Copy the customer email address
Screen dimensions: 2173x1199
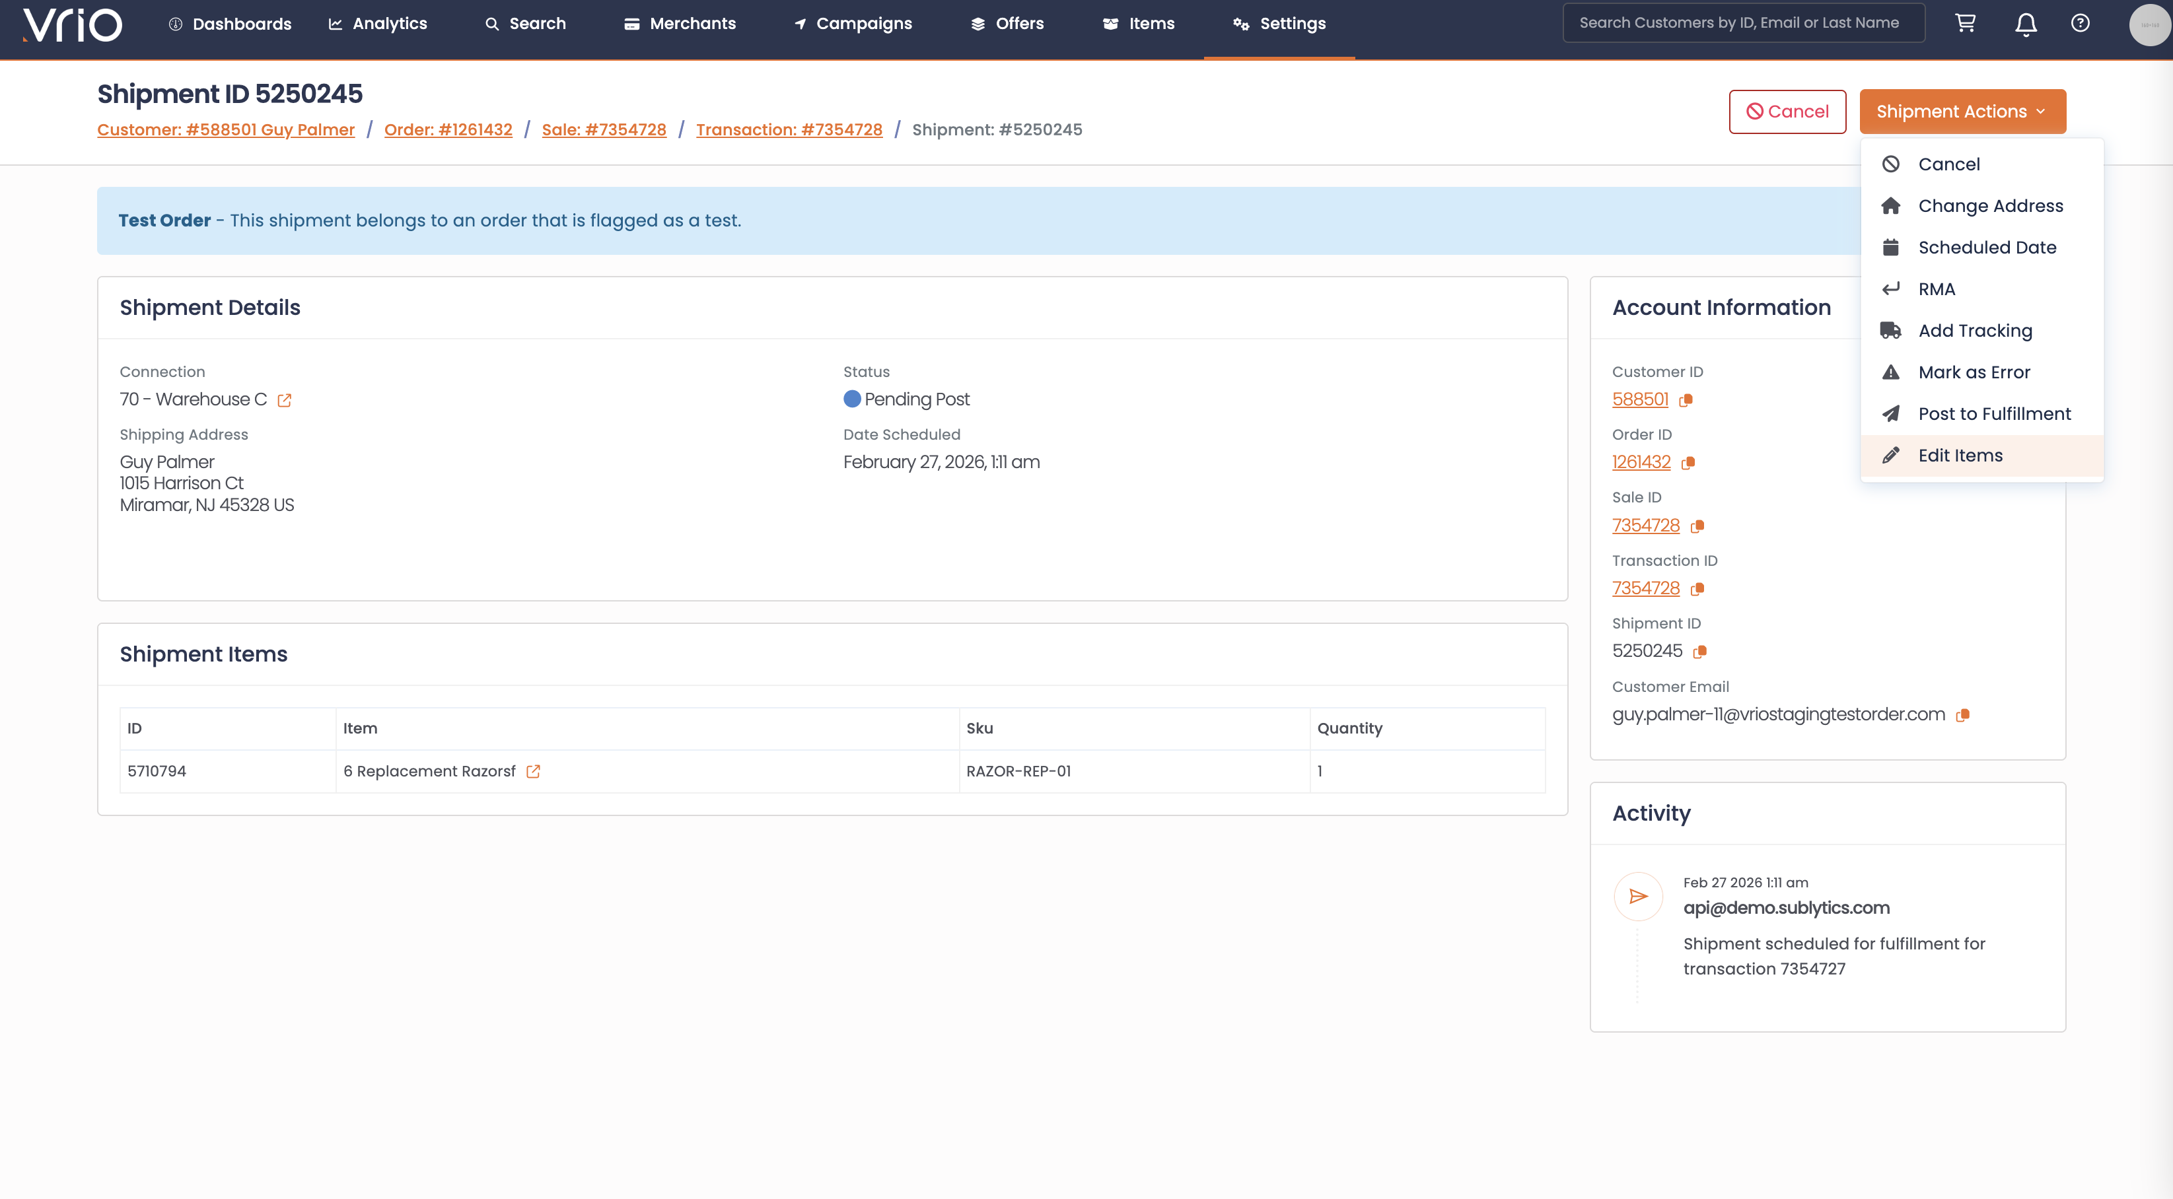click(x=1963, y=715)
